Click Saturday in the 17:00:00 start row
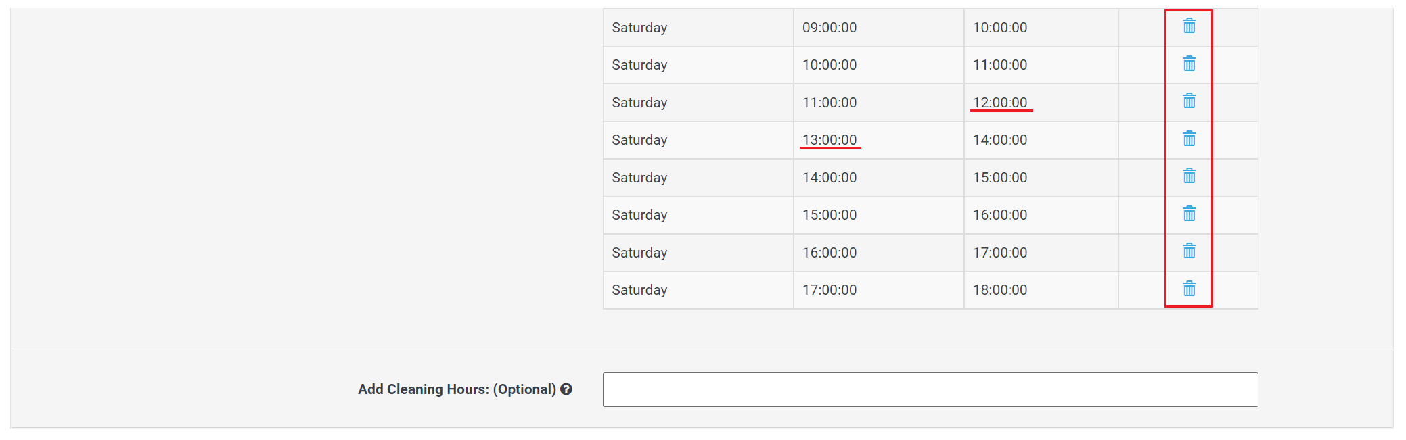Screen dimensions: 1406x440 coord(639,290)
